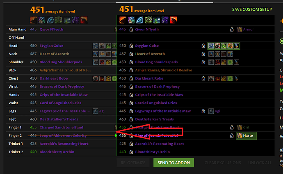Image resolution: width=283 pixels, height=174 pixels.
Task: Toggle lock on Heart of Azeroth traits
Action: (203, 54)
